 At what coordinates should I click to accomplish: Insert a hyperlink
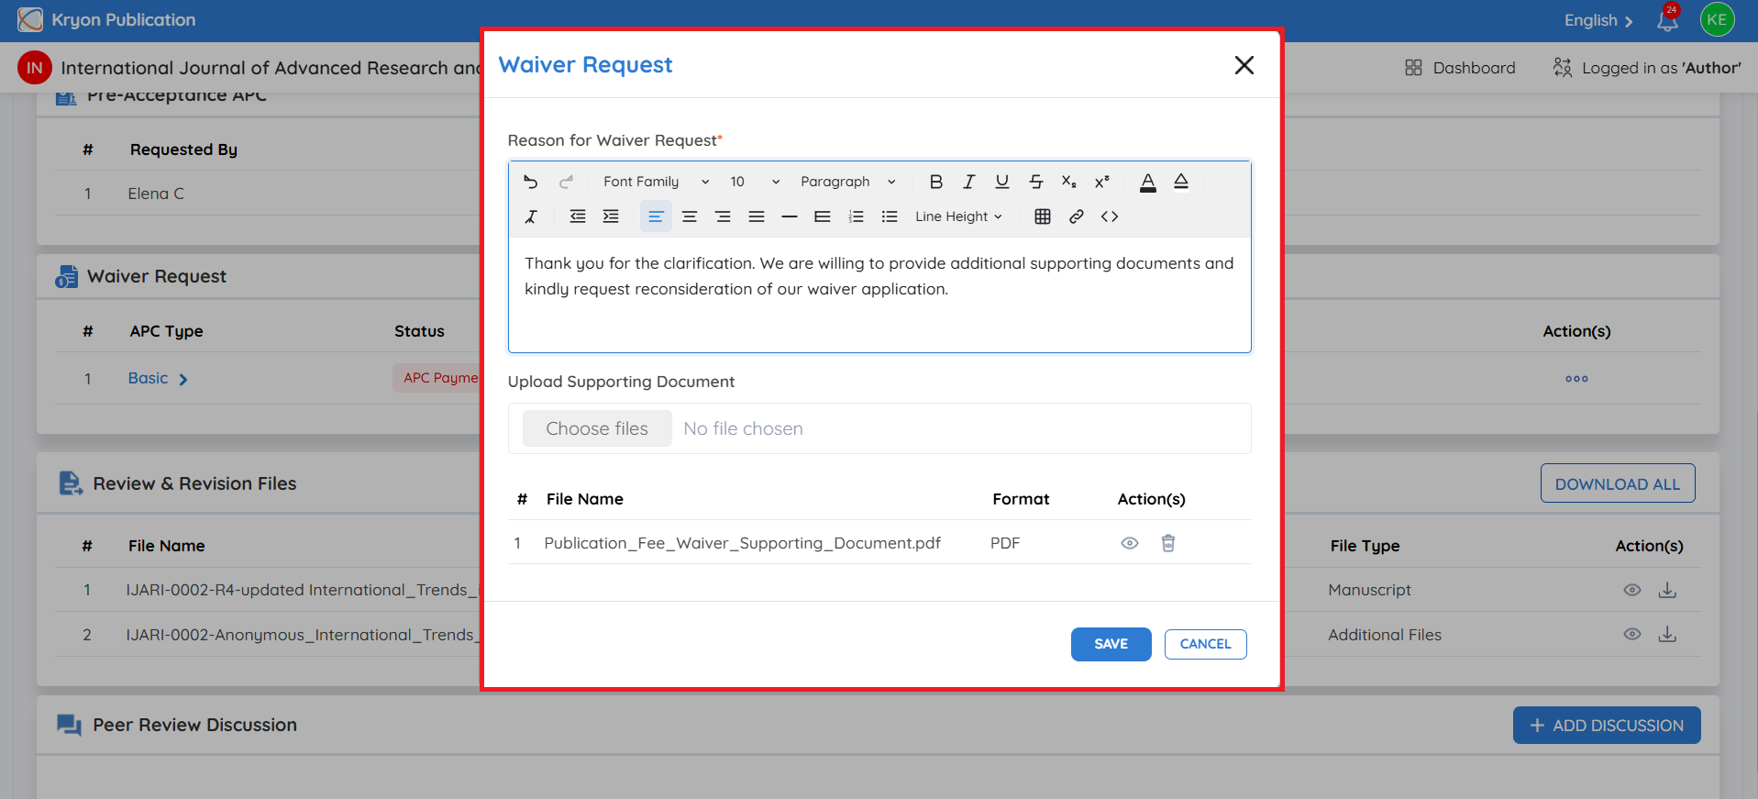coord(1077,216)
